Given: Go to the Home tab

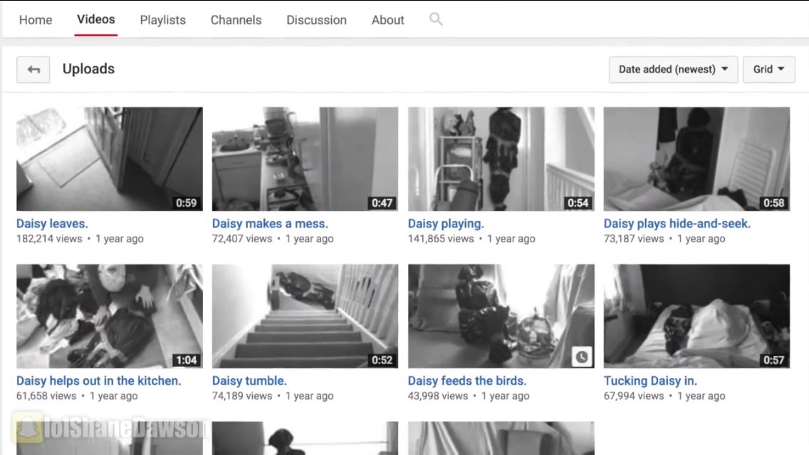Looking at the screenshot, I should [x=36, y=20].
